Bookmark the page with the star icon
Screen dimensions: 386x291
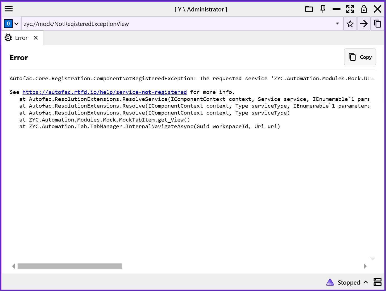pyautogui.click(x=350, y=24)
